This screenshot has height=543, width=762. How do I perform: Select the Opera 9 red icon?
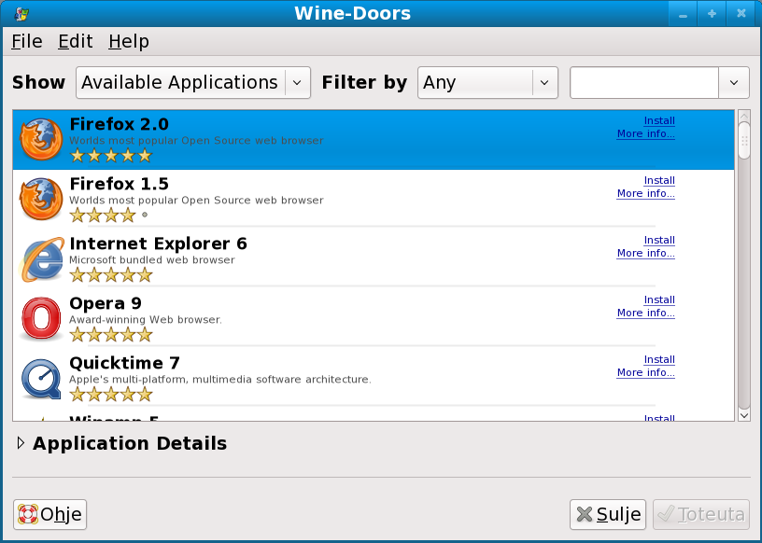pyautogui.click(x=41, y=319)
